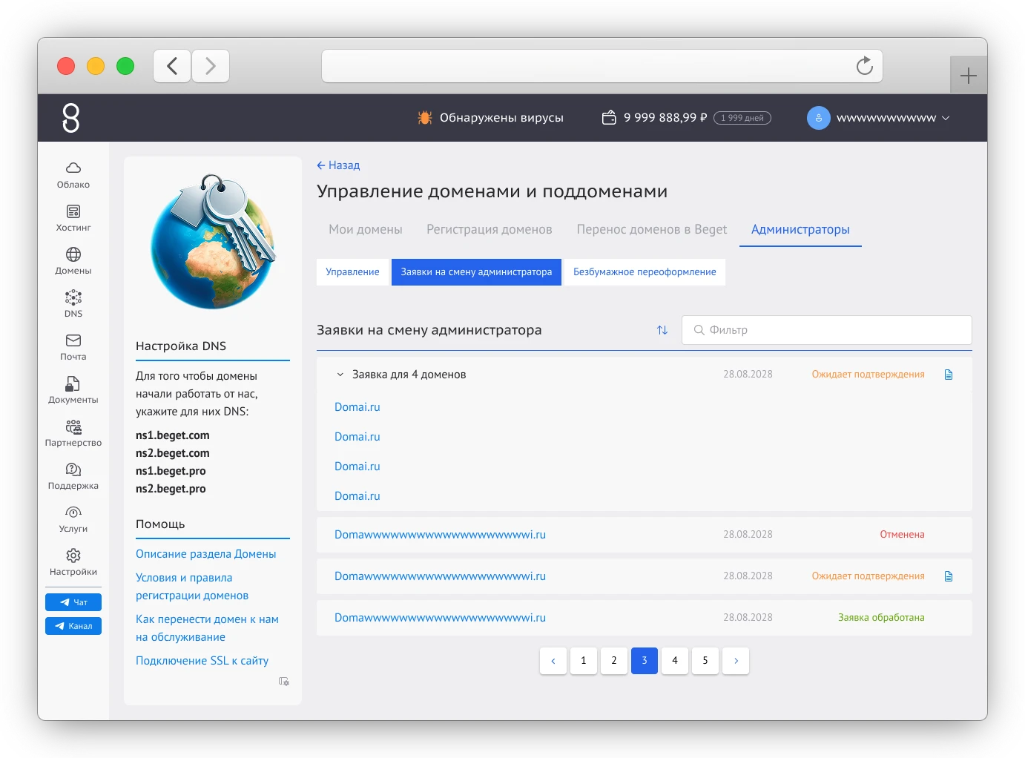Open a new browser tab
Image resolution: width=1025 pixels, height=758 pixels.
968,76
